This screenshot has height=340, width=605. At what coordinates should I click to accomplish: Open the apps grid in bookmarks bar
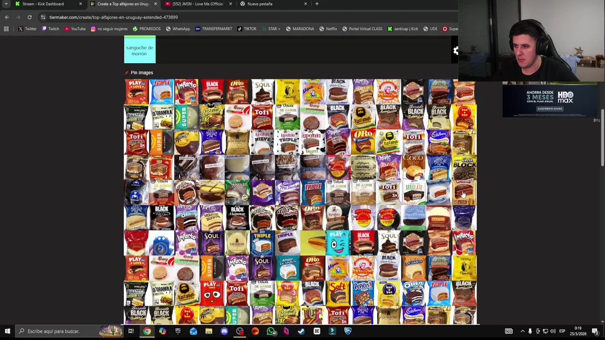point(6,29)
